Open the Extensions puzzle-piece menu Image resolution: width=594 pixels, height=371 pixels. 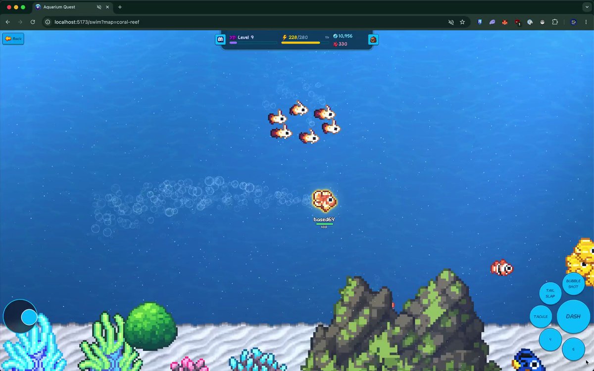tap(555, 22)
